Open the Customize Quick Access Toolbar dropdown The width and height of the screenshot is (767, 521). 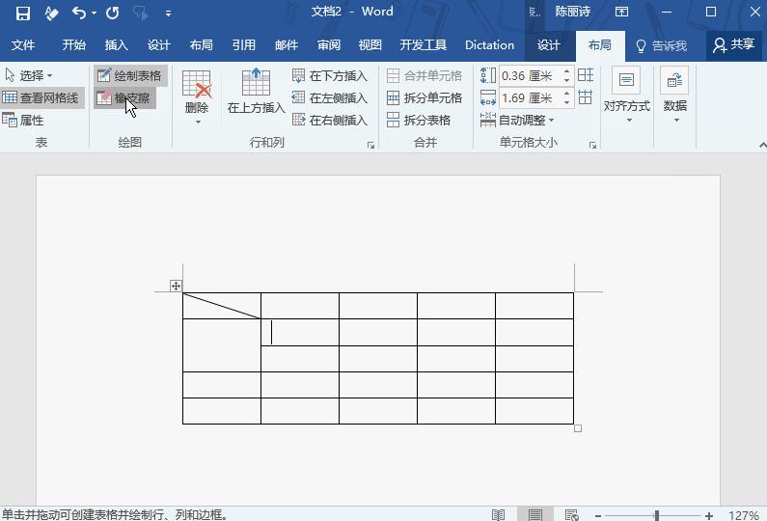[x=168, y=14]
